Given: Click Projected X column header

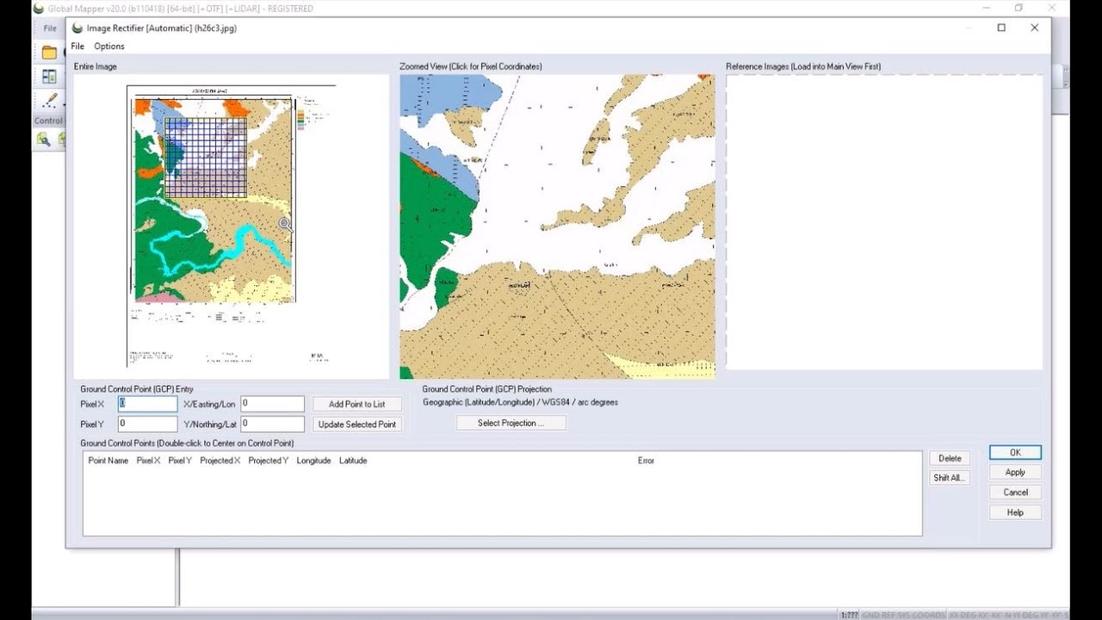Looking at the screenshot, I should click(x=220, y=461).
